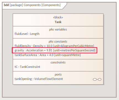This screenshot has height=100, width=119.
Task: Click the unit=kilogramPerCubicMetre value text
Action: (74, 46)
